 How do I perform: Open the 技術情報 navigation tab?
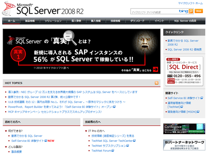[x=115, y=21]
